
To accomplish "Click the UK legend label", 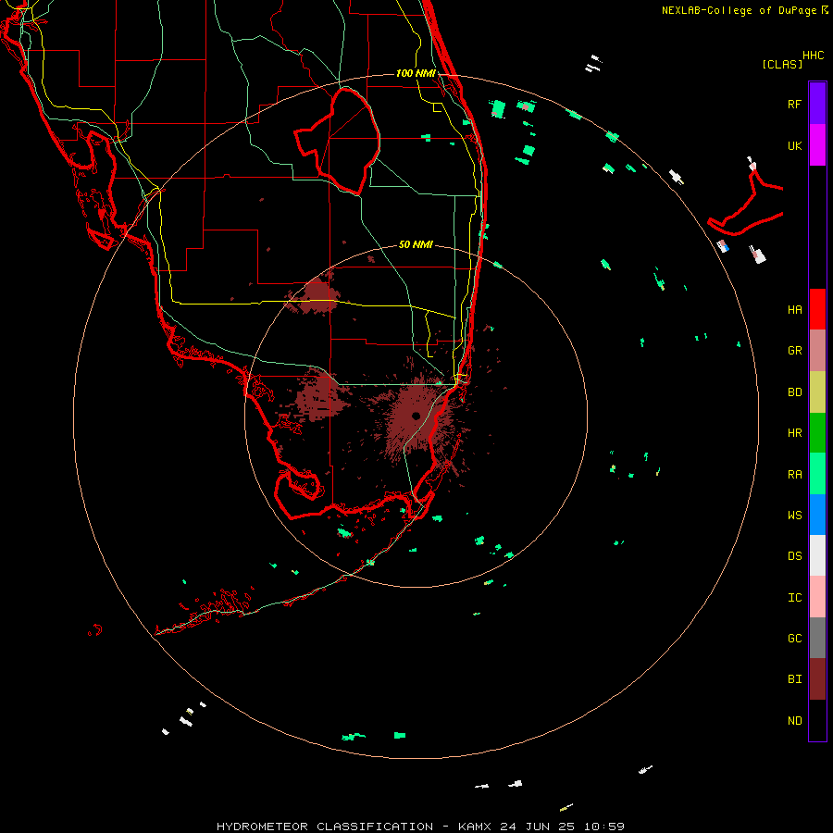I will (794, 145).
